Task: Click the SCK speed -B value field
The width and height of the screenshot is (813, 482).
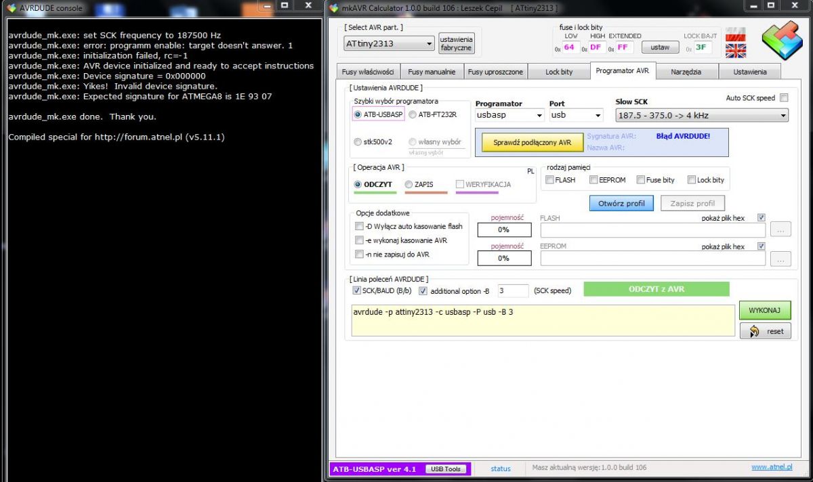Action: 513,290
